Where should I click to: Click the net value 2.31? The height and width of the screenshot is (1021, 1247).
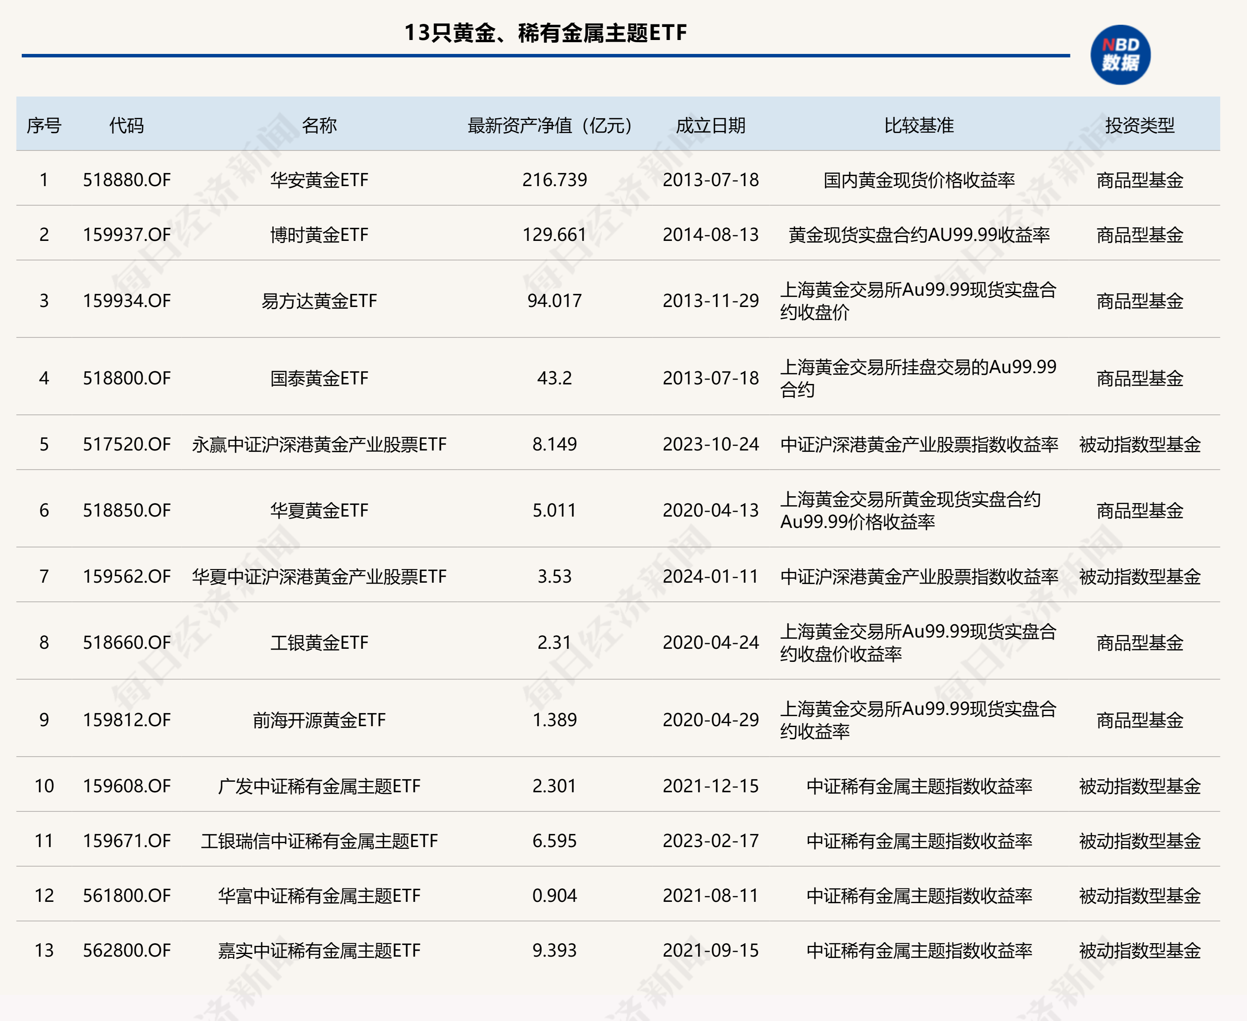click(x=554, y=642)
